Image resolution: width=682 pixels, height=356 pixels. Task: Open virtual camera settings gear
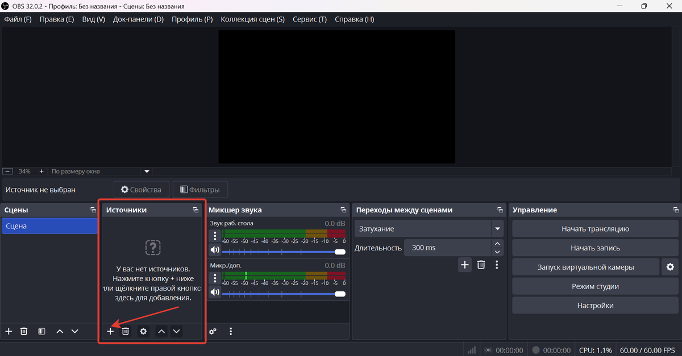pos(670,267)
